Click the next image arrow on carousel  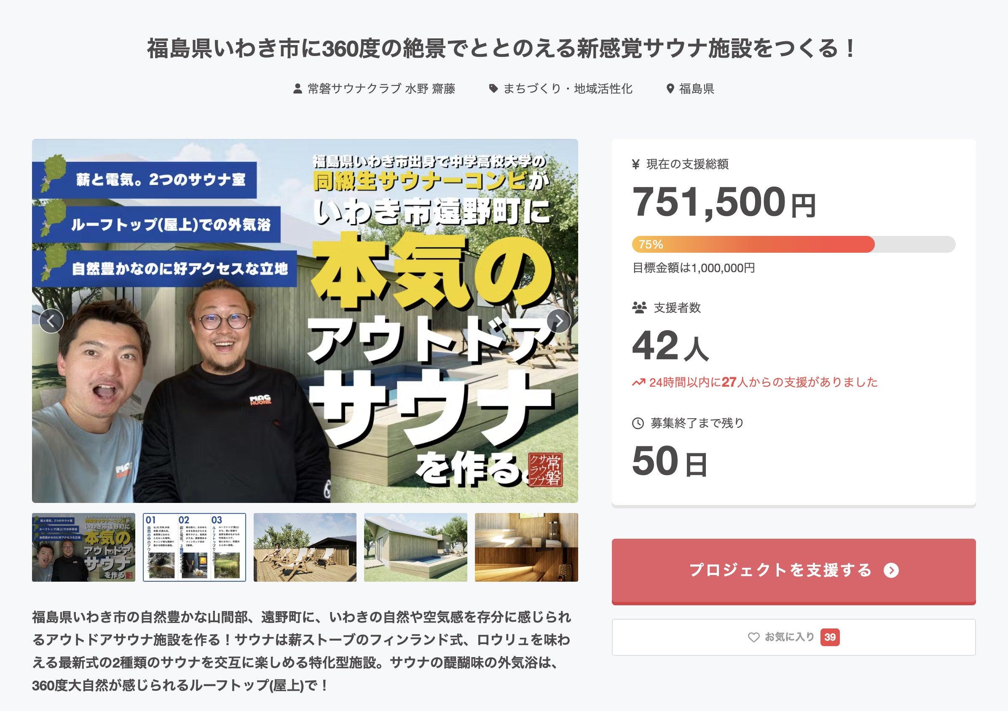pos(559,321)
